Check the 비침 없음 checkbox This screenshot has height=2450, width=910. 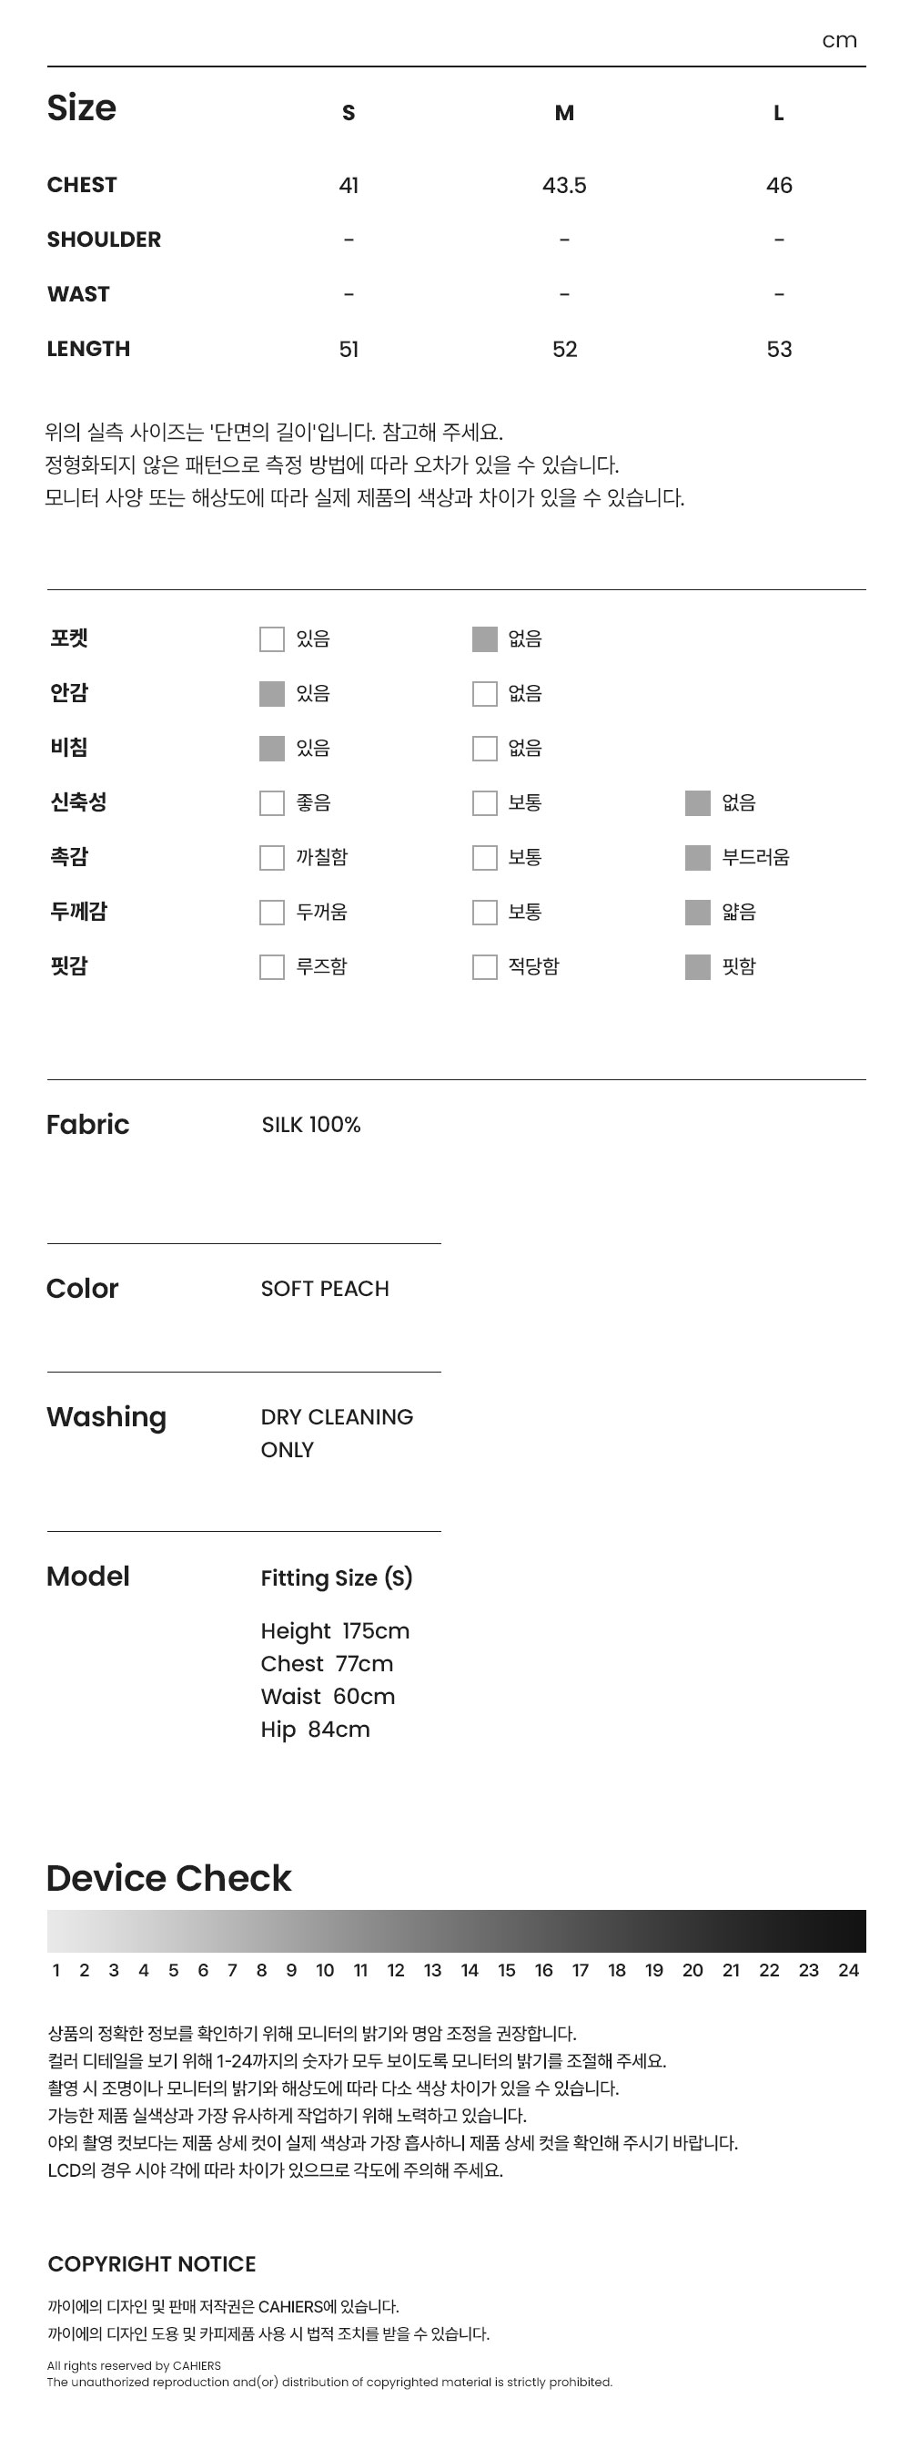pyautogui.click(x=484, y=749)
